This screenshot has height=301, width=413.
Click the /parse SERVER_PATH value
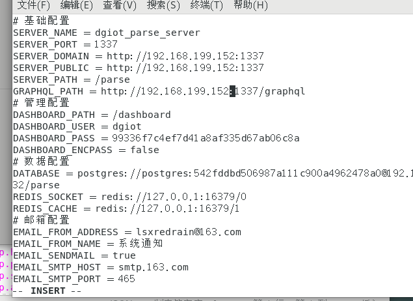point(113,79)
